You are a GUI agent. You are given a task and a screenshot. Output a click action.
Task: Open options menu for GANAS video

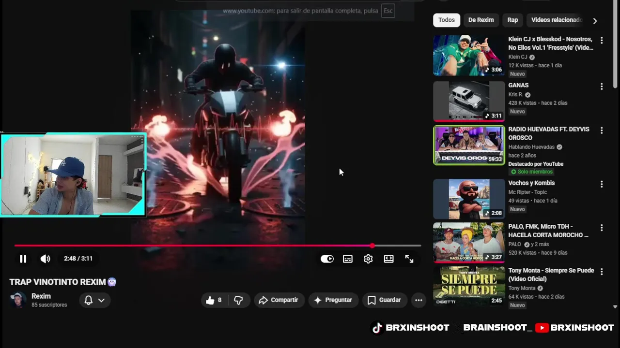click(x=602, y=87)
